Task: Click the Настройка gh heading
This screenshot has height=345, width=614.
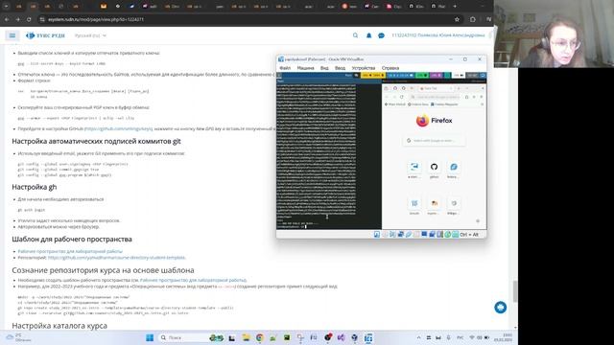Action: coord(35,187)
